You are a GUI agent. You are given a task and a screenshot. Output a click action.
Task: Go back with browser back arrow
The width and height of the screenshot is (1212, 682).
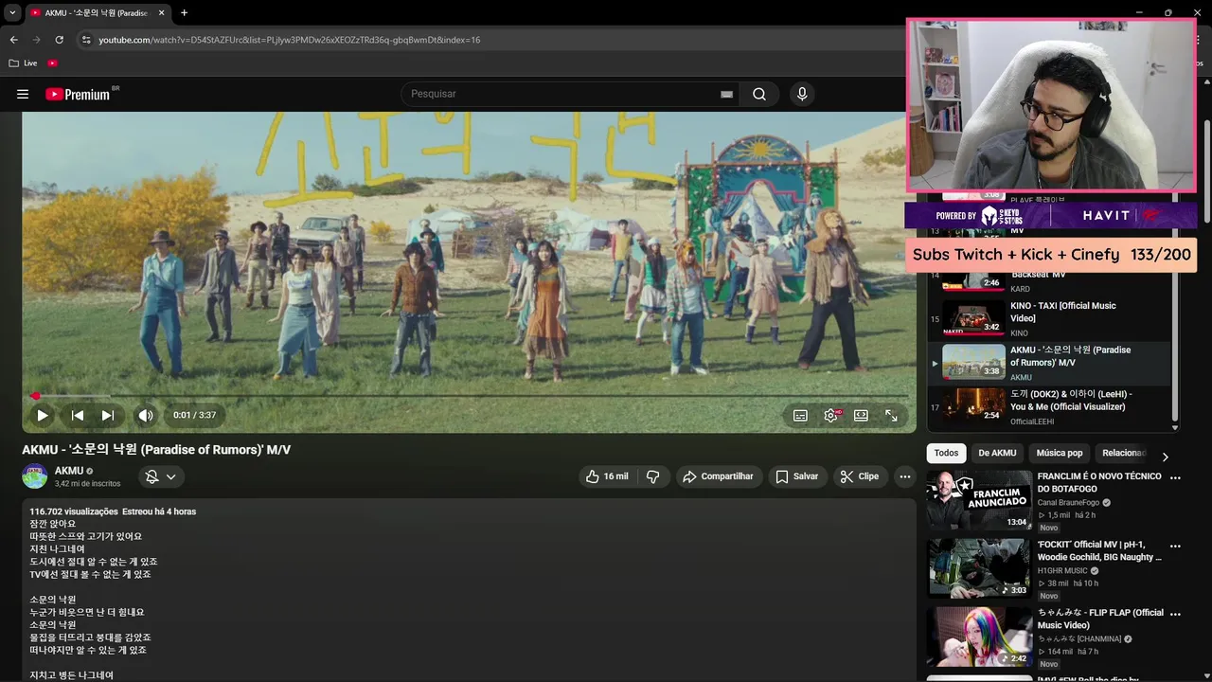(13, 40)
